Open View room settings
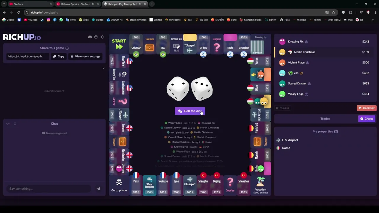379x213 pixels. pyautogui.click(x=85, y=57)
